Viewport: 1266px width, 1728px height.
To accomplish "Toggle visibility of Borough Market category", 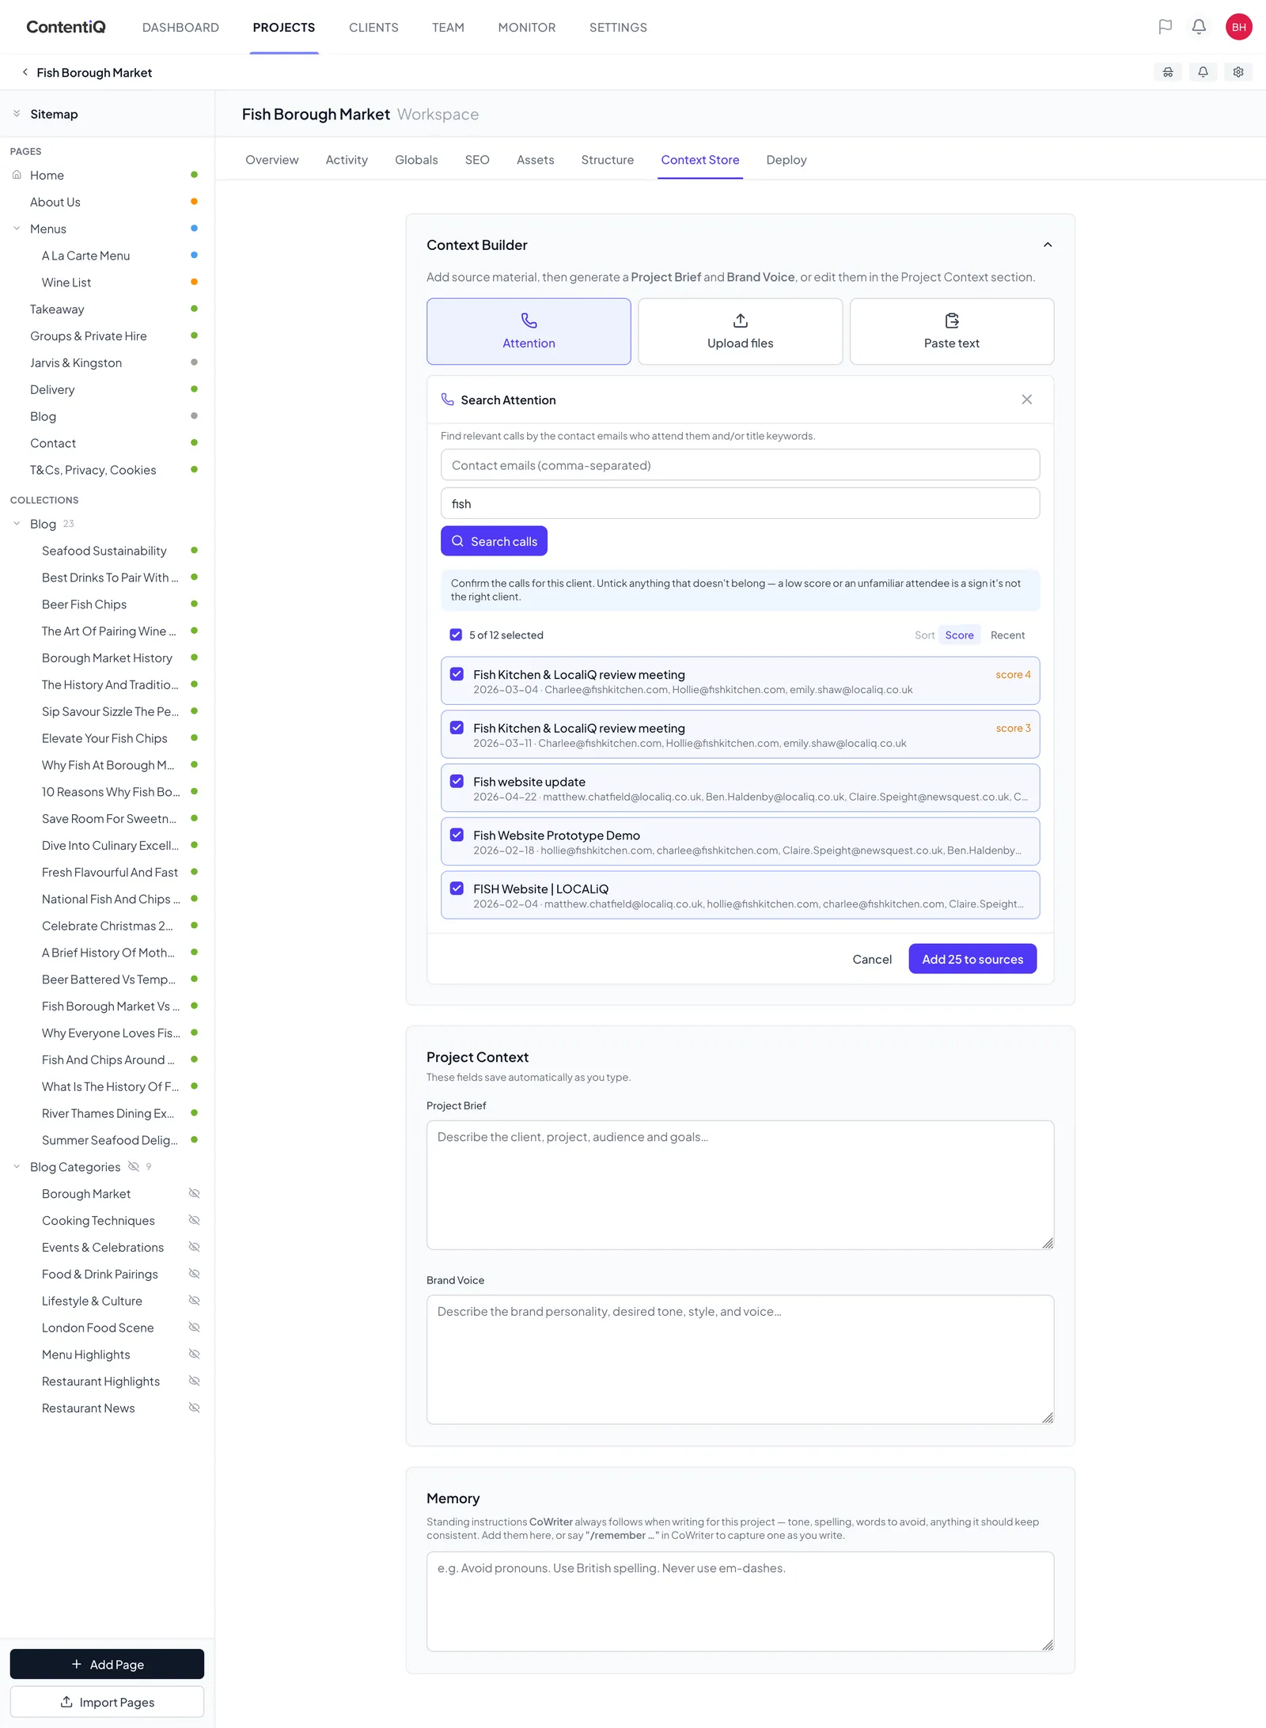I will tap(194, 1193).
